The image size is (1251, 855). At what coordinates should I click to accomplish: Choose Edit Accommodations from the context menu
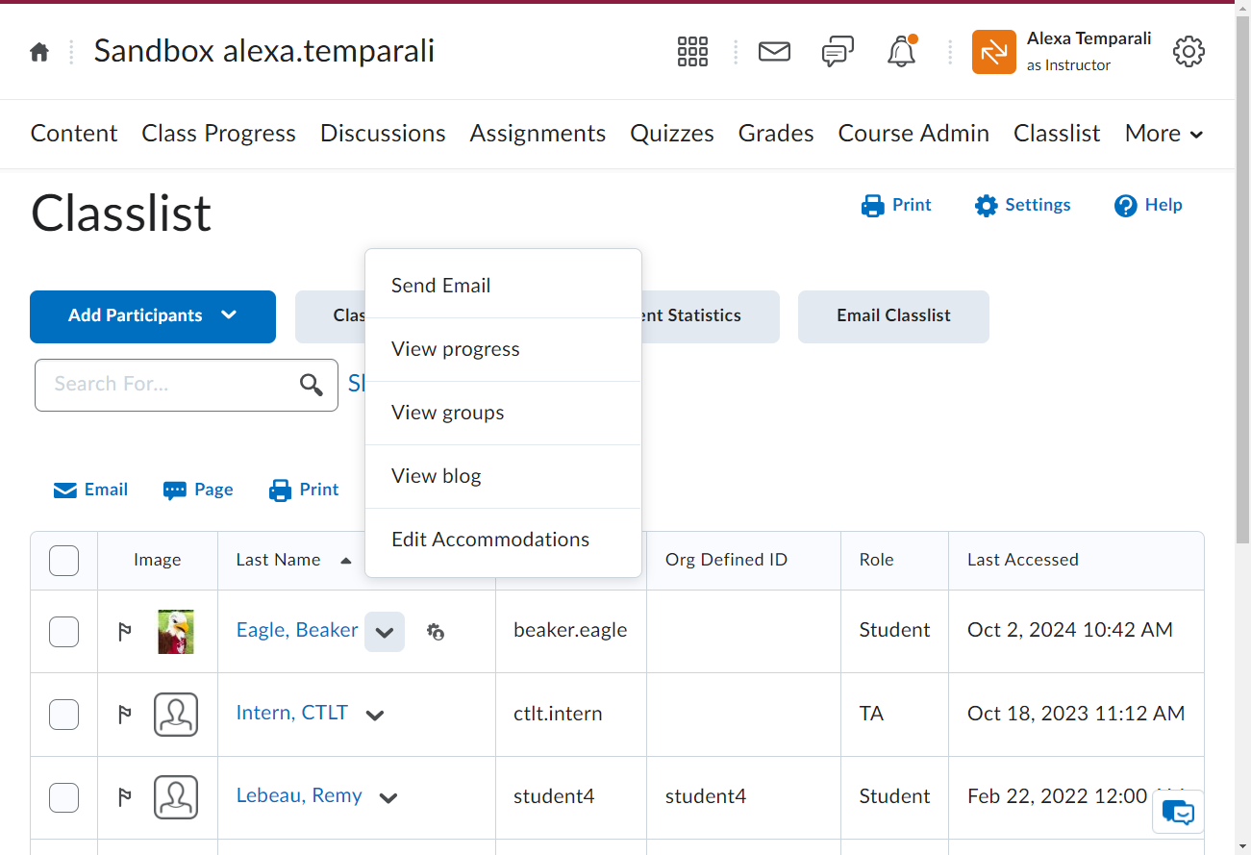tap(503, 540)
